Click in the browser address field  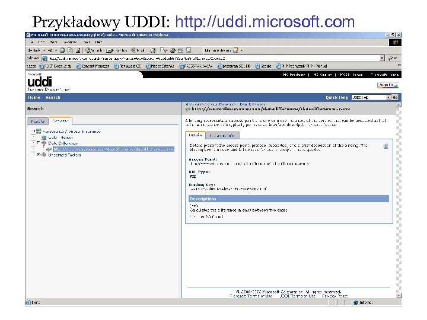coord(211,58)
